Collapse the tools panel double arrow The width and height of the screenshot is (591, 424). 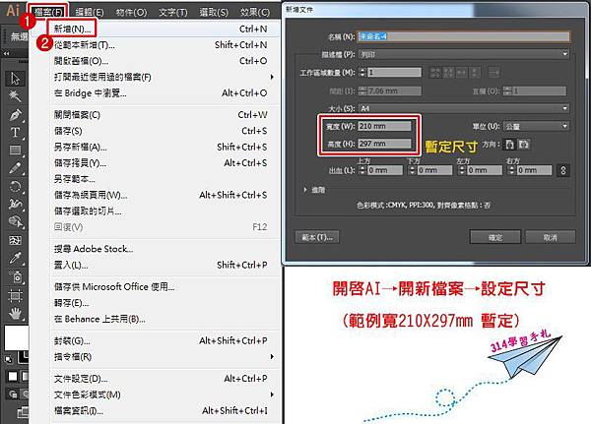[x=7, y=54]
